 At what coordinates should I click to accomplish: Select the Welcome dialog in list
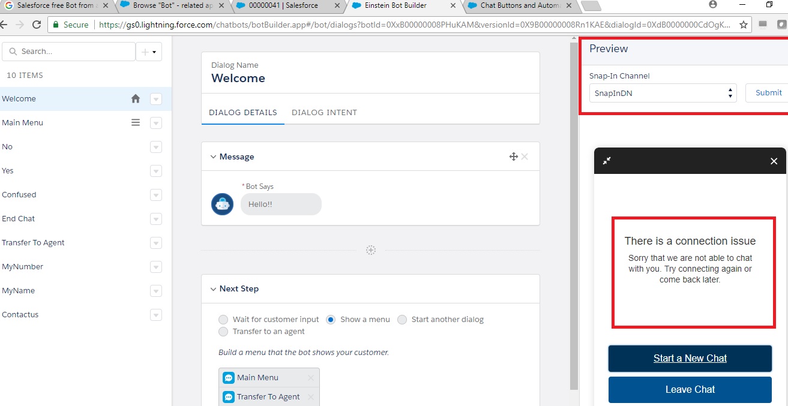coord(86,99)
